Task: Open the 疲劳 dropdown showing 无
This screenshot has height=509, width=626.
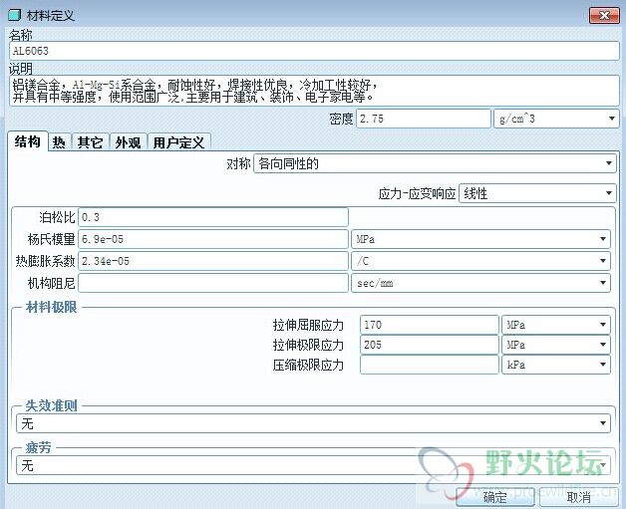Action: point(313,465)
